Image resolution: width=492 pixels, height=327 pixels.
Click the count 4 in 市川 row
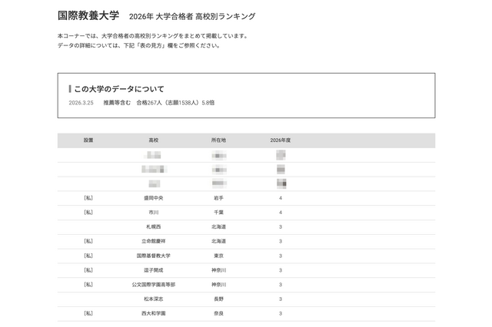(x=280, y=213)
